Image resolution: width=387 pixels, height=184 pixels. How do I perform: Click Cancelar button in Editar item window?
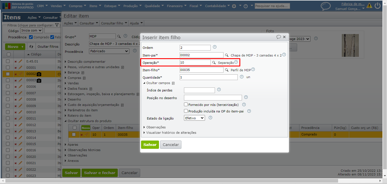coord(129,173)
